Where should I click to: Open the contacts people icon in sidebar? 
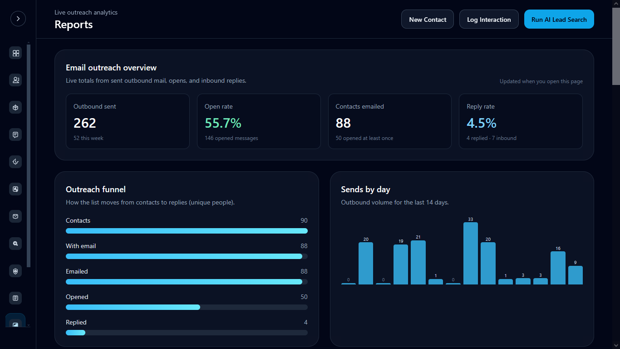click(x=16, y=80)
